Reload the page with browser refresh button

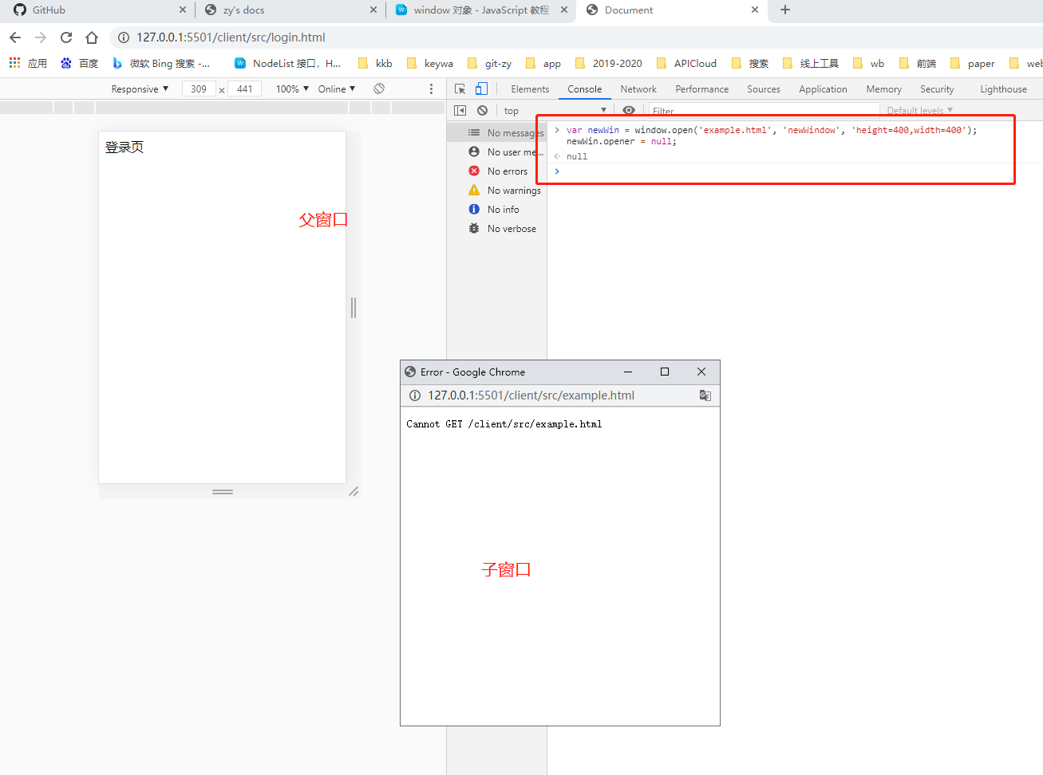point(66,37)
